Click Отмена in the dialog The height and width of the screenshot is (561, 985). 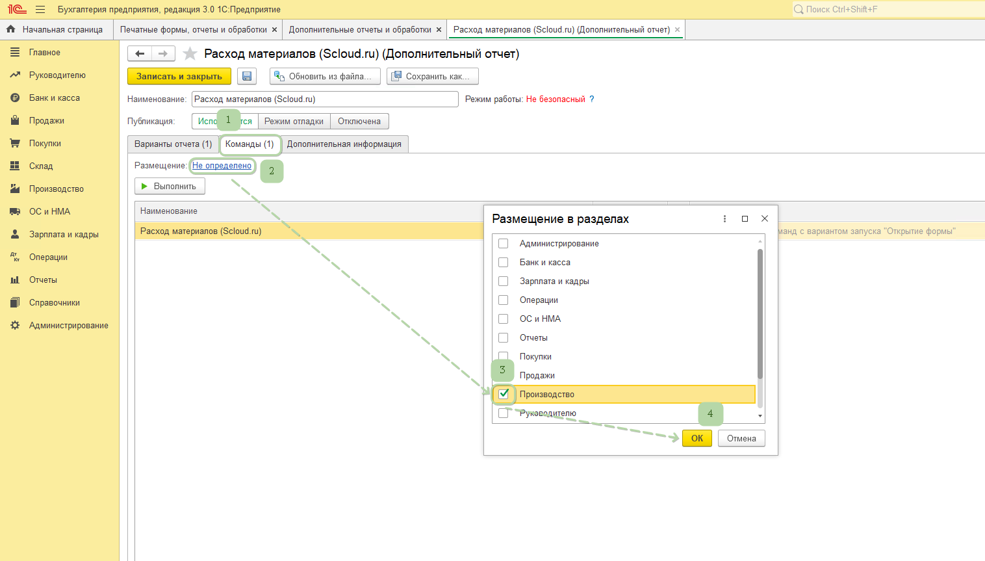741,438
